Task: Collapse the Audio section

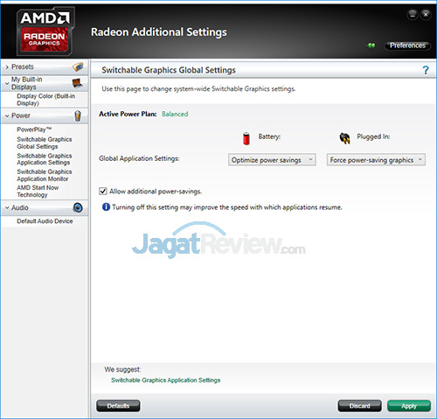Action: click(x=7, y=207)
